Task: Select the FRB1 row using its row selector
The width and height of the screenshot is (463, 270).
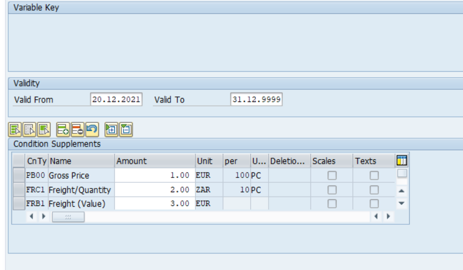Action: [19, 203]
